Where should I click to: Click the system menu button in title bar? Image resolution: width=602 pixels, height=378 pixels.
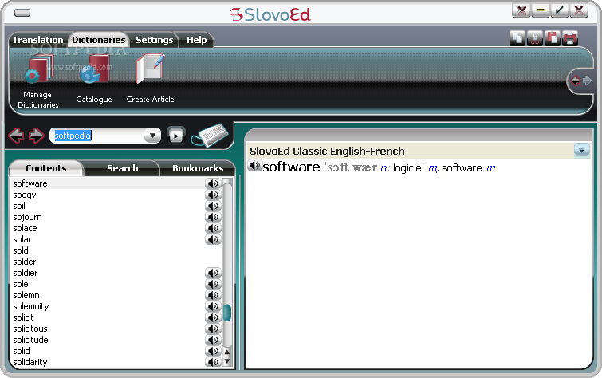coord(22,13)
